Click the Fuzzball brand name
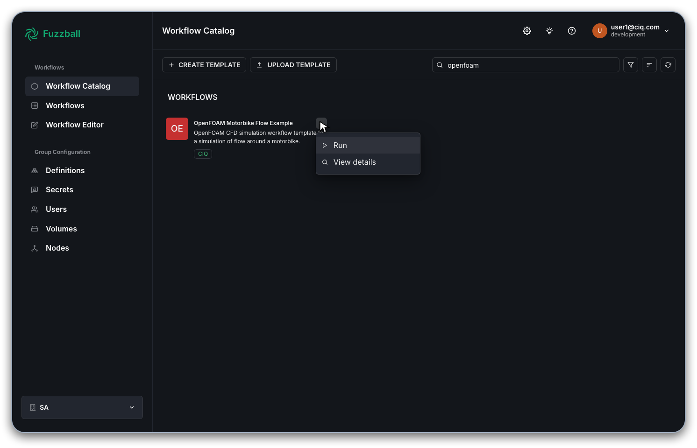The width and height of the screenshot is (697, 448). click(x=62, y=34)
